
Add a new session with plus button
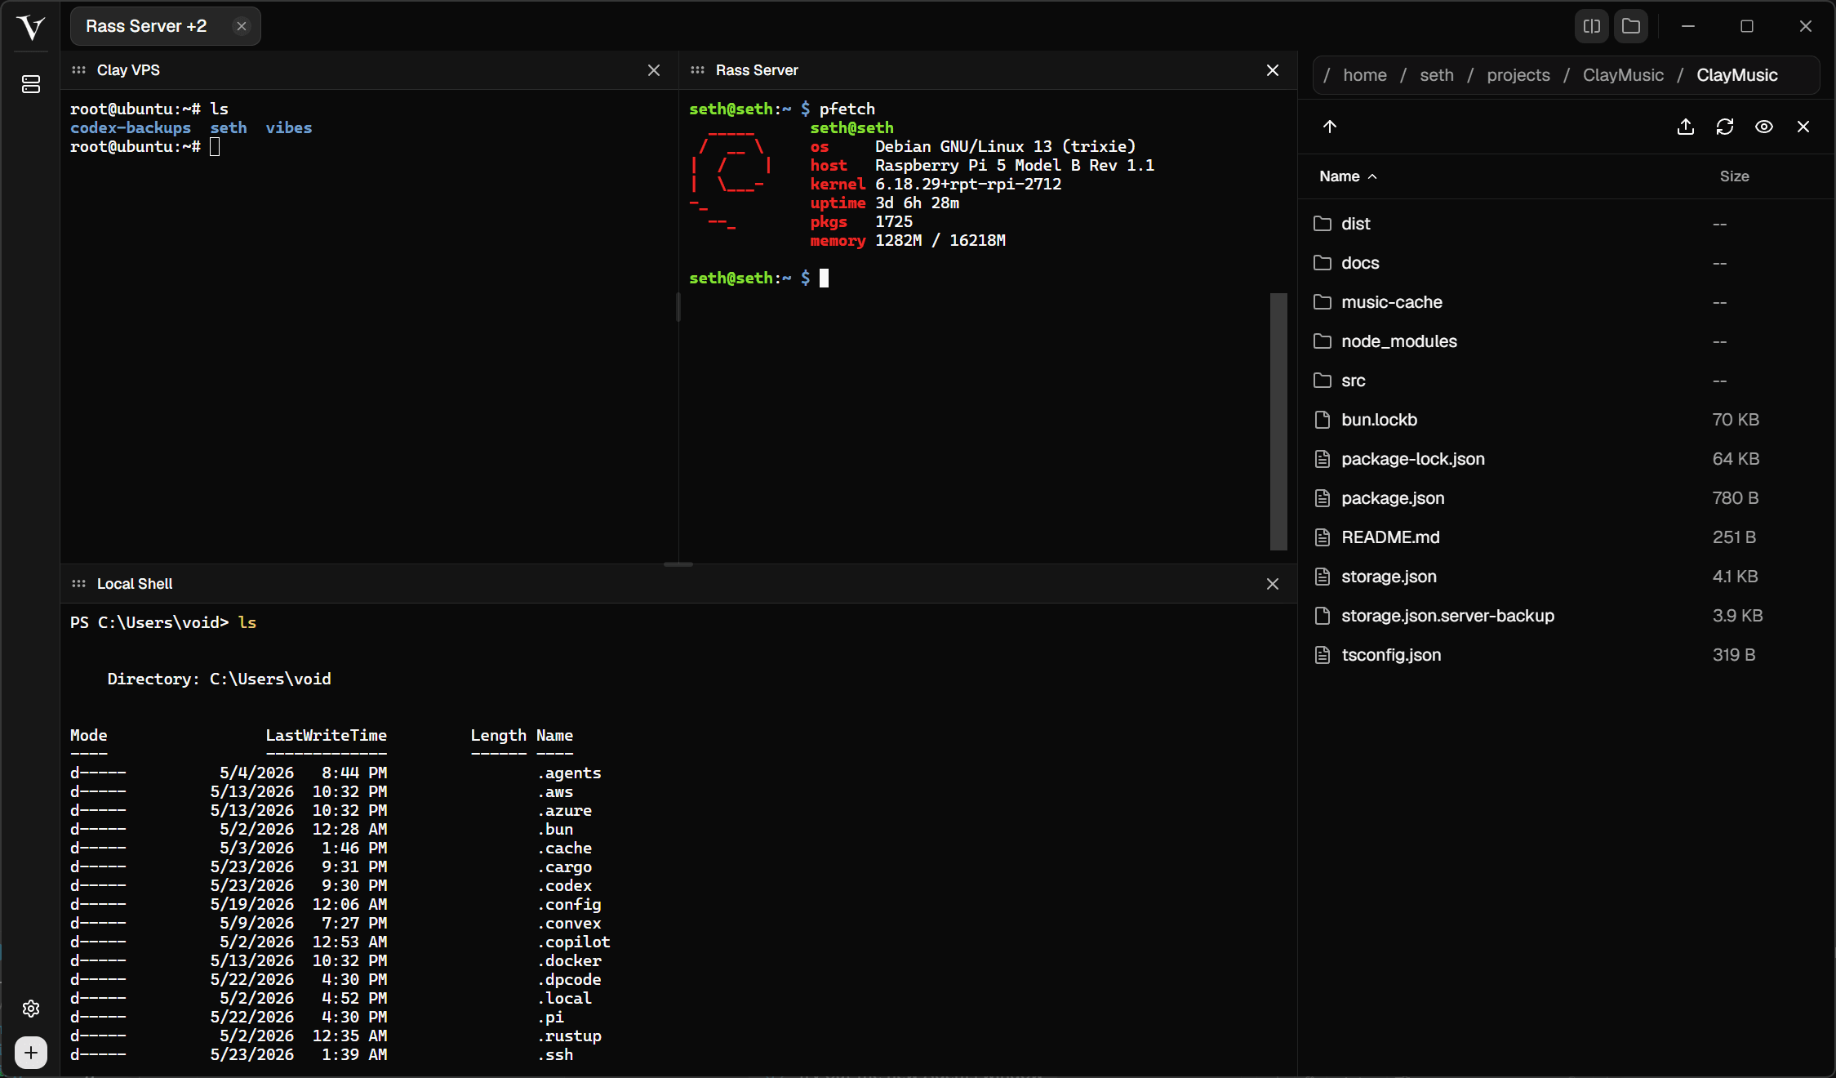(x=31, y=1053)
